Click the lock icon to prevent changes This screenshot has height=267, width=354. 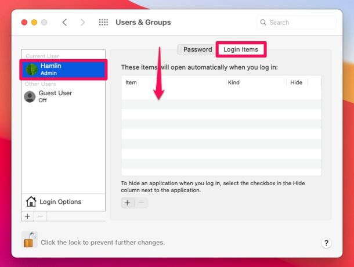point(30,240)
